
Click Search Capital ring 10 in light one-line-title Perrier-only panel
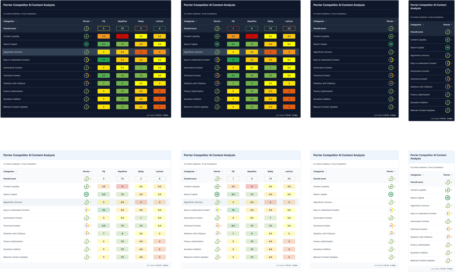391,194
